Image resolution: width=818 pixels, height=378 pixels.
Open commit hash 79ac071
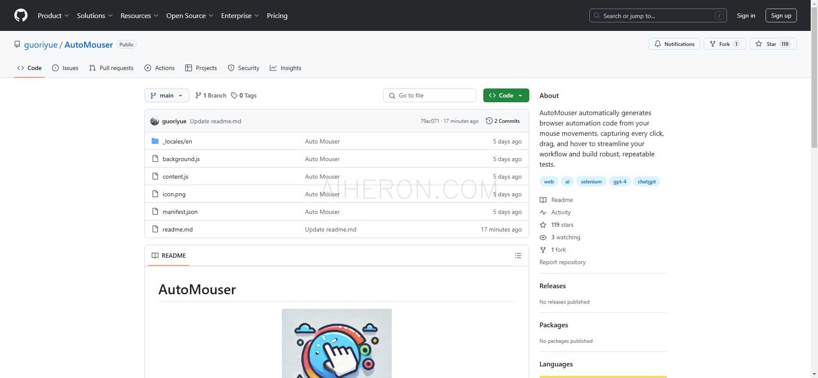pyautogui.click(x=430, y=121)
